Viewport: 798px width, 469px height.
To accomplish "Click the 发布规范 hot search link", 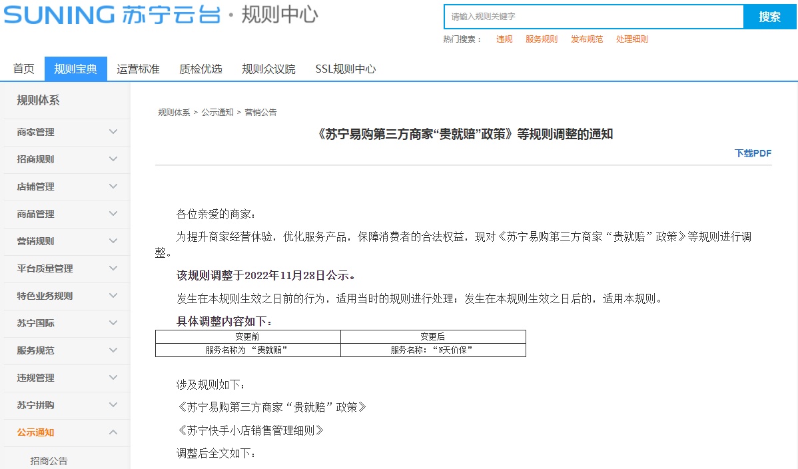I will (587, 39).
